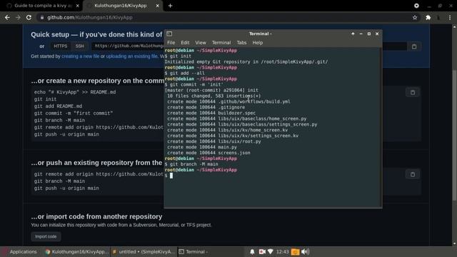Viewport: 457px width, 257px height.
Task: Click the page scroll up arrow
Action: pos(454,26)
